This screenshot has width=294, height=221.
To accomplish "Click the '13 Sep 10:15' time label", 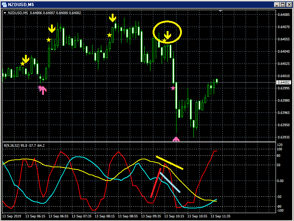I will (174, 216).
